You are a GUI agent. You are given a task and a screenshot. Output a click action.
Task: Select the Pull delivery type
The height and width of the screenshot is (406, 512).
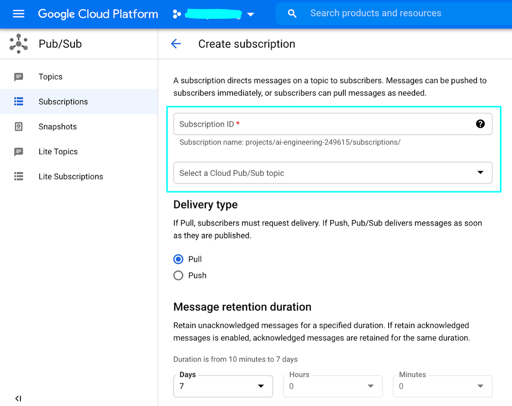click(x=178, y=259)
